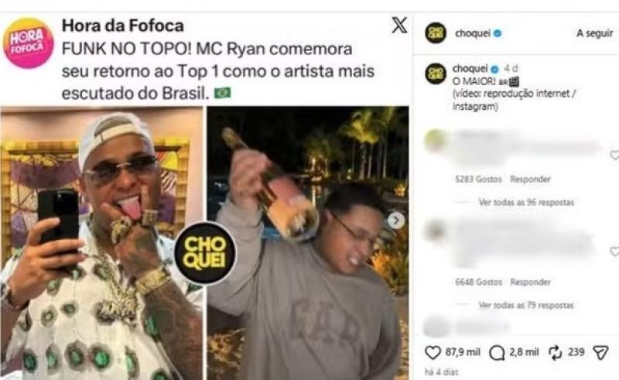Expand Ver todas as 96 respostas
The image size is (619, 380).
[x=526, y=202]
